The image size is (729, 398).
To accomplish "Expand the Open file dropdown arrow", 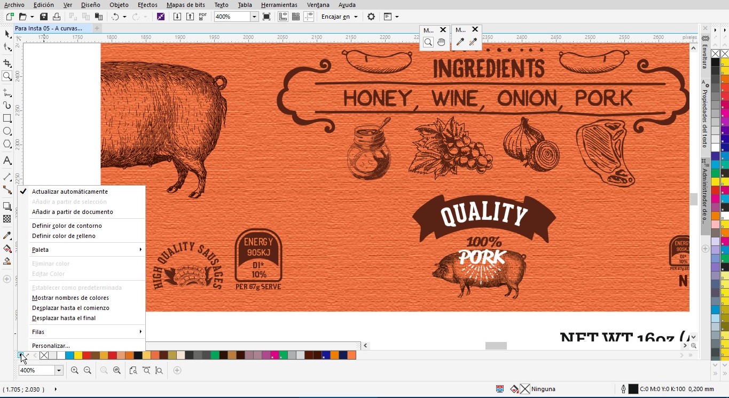I will tap(32, 17).
